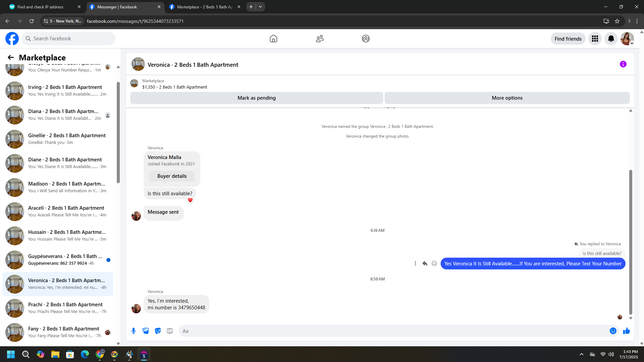
Task: Open the Groups icon in top navigation
Action: (366, 39)
